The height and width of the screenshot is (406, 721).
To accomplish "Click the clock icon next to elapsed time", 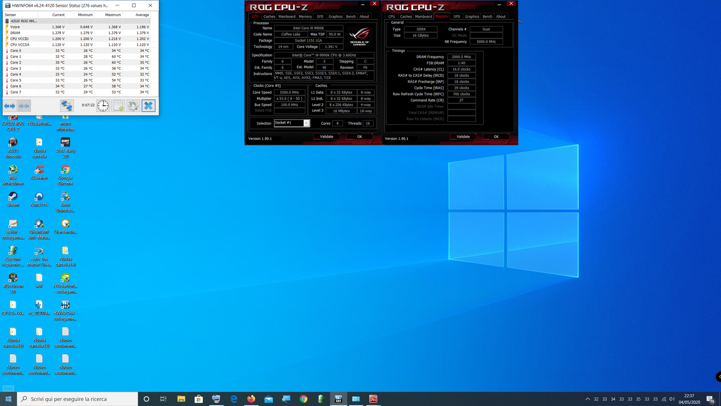I will (x=103, y=106).
